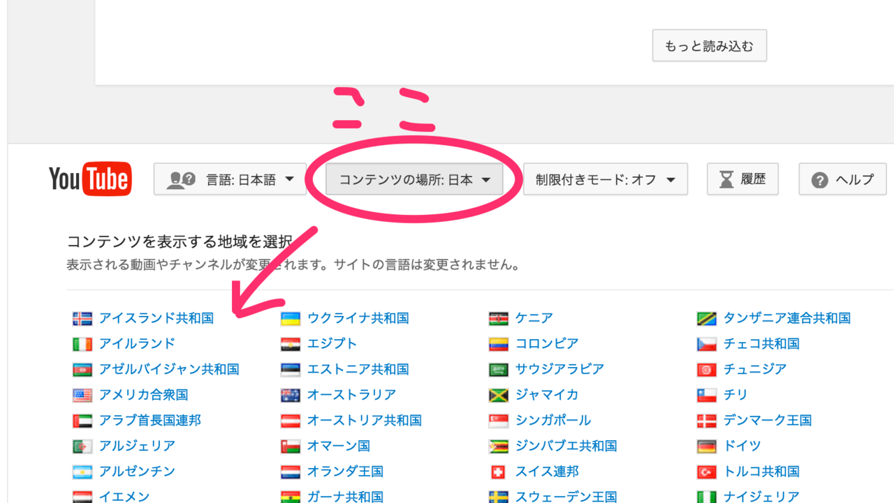Click the Algeria flag icon
This screenshot has width=894, height=503.
(x=82, y=446)
